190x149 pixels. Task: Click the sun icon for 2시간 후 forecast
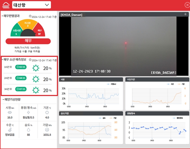[x=36, y=79]
